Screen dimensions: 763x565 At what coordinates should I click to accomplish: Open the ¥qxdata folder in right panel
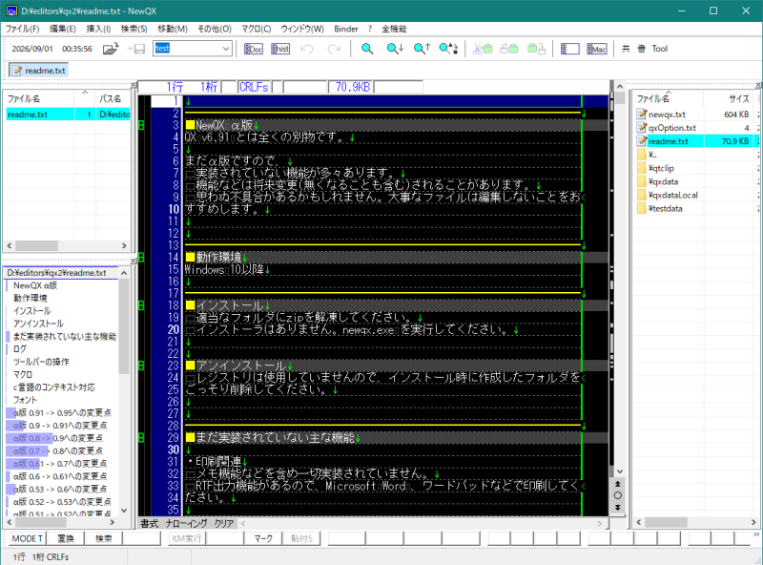[663, 181]
